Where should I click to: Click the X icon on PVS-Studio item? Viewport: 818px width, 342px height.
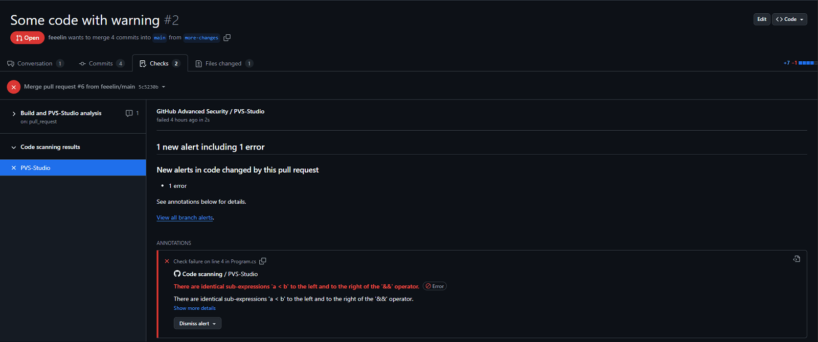[x=14, y=168]
